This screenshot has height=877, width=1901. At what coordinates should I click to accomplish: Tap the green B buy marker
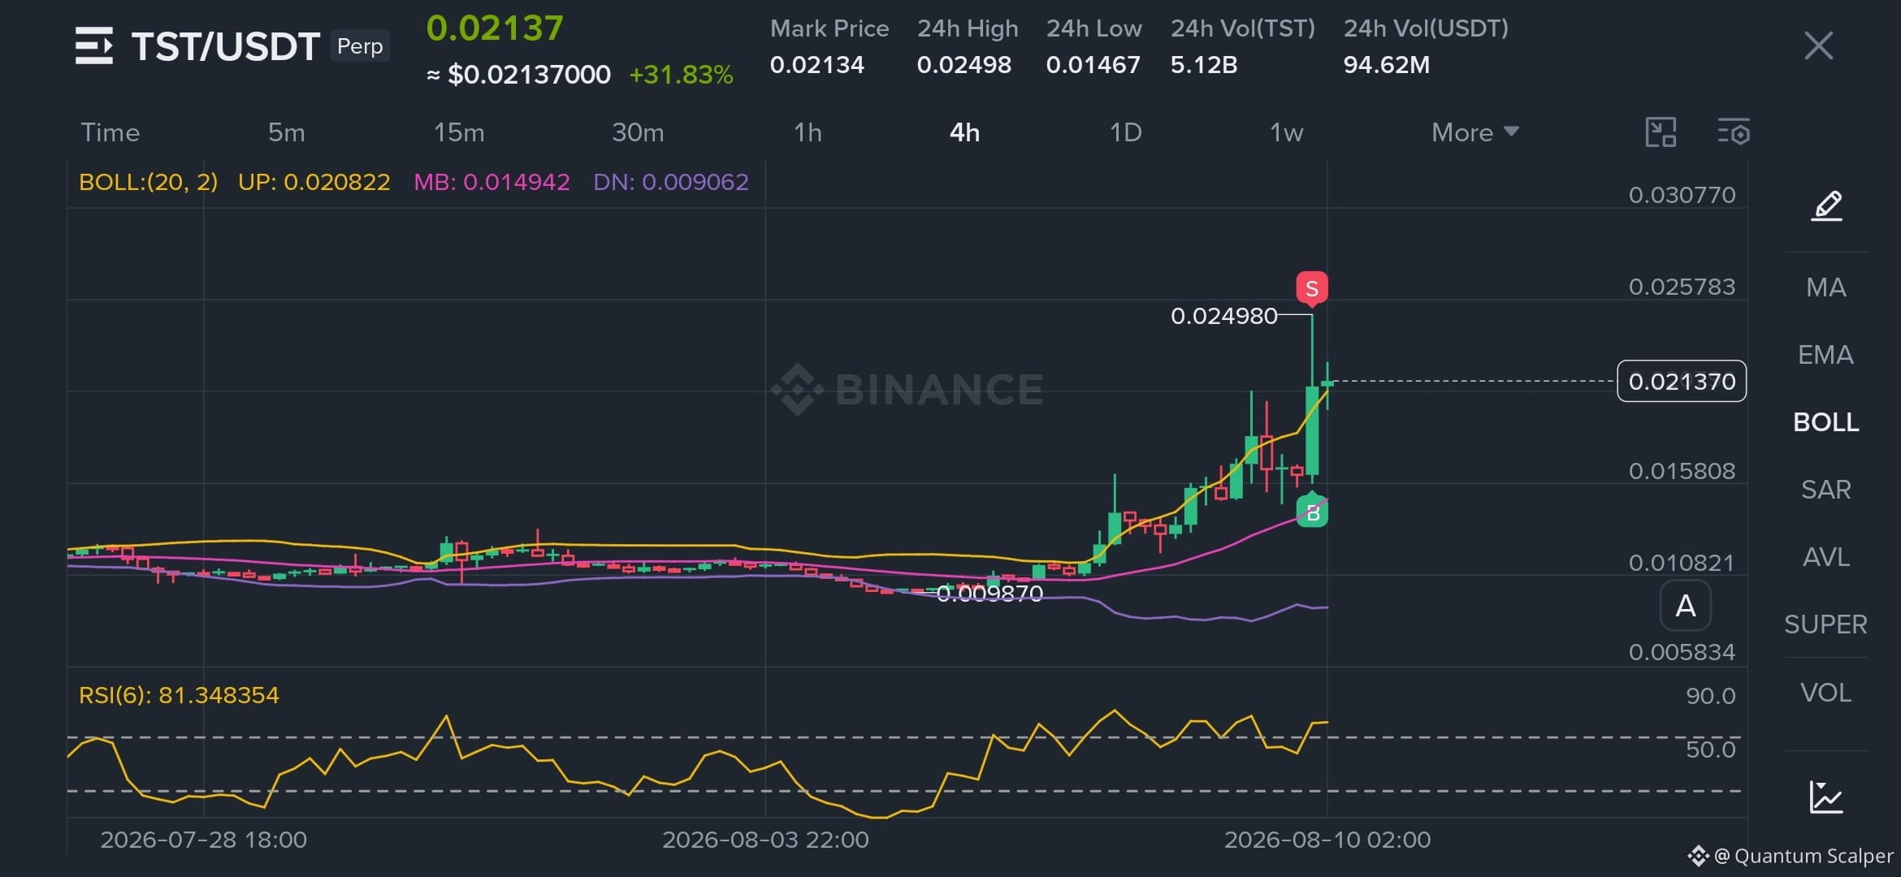[1312, 511]
